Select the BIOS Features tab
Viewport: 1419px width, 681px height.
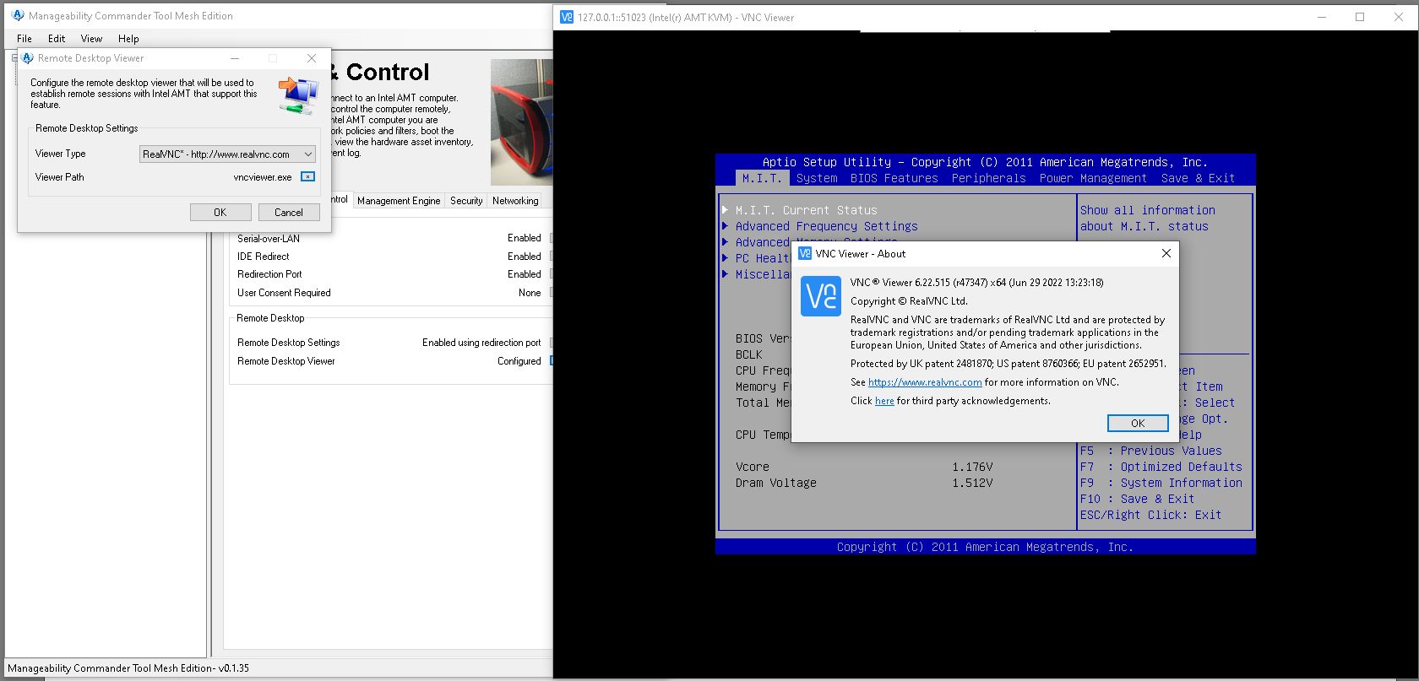point(894,178)
